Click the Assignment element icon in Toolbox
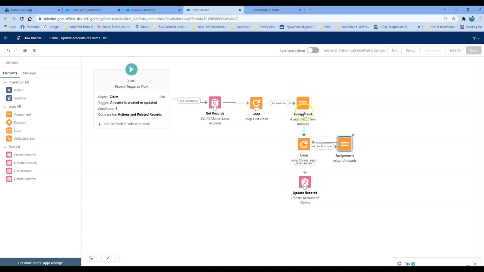484x272 pixels. tap(9, 114)
